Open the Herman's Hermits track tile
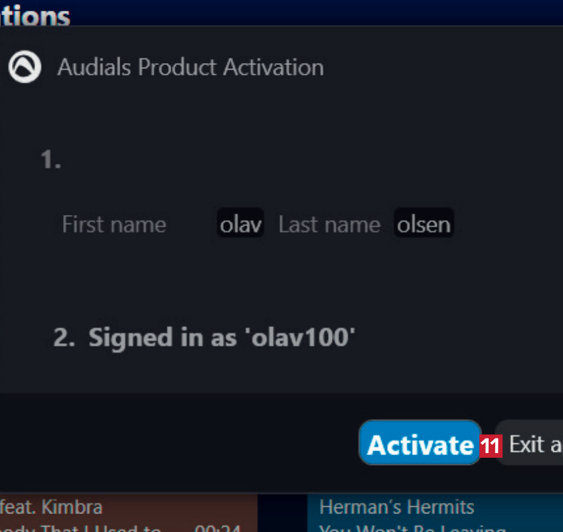This screenshot has width=563, height=532. coord(432,514)
